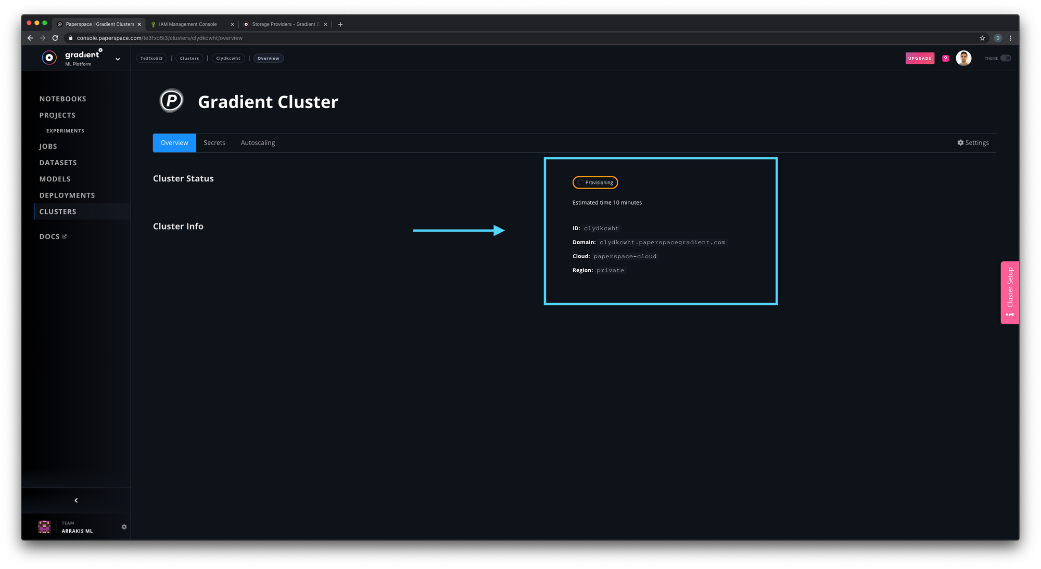Select Clusters in the sidebar

pyautogui.click(x=58, y=211)
